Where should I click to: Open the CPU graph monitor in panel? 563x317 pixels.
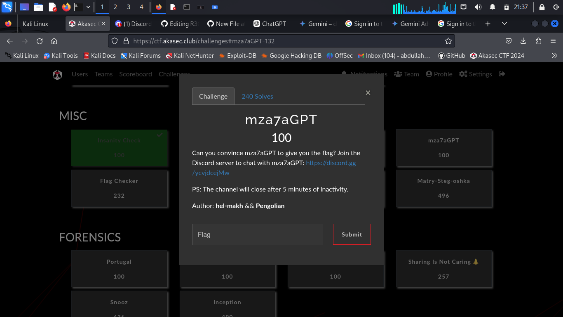(x=424, y=7)
